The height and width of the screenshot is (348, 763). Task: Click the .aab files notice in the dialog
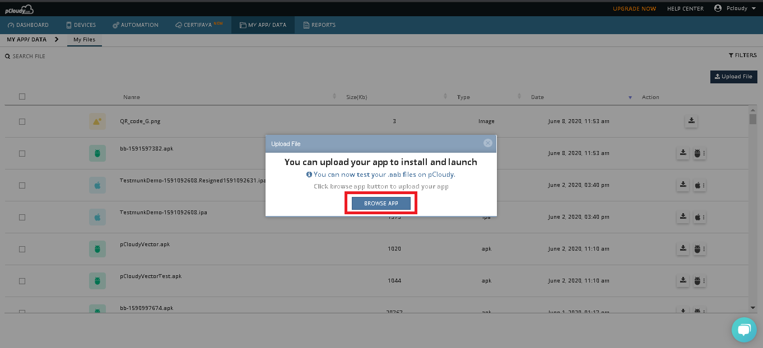[384, 175]
